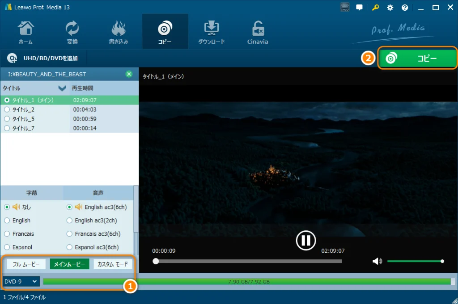Open the Home (ホーム) module icon
The height and width of the screenshot is (304, 458).
click(x=25, y=32)
